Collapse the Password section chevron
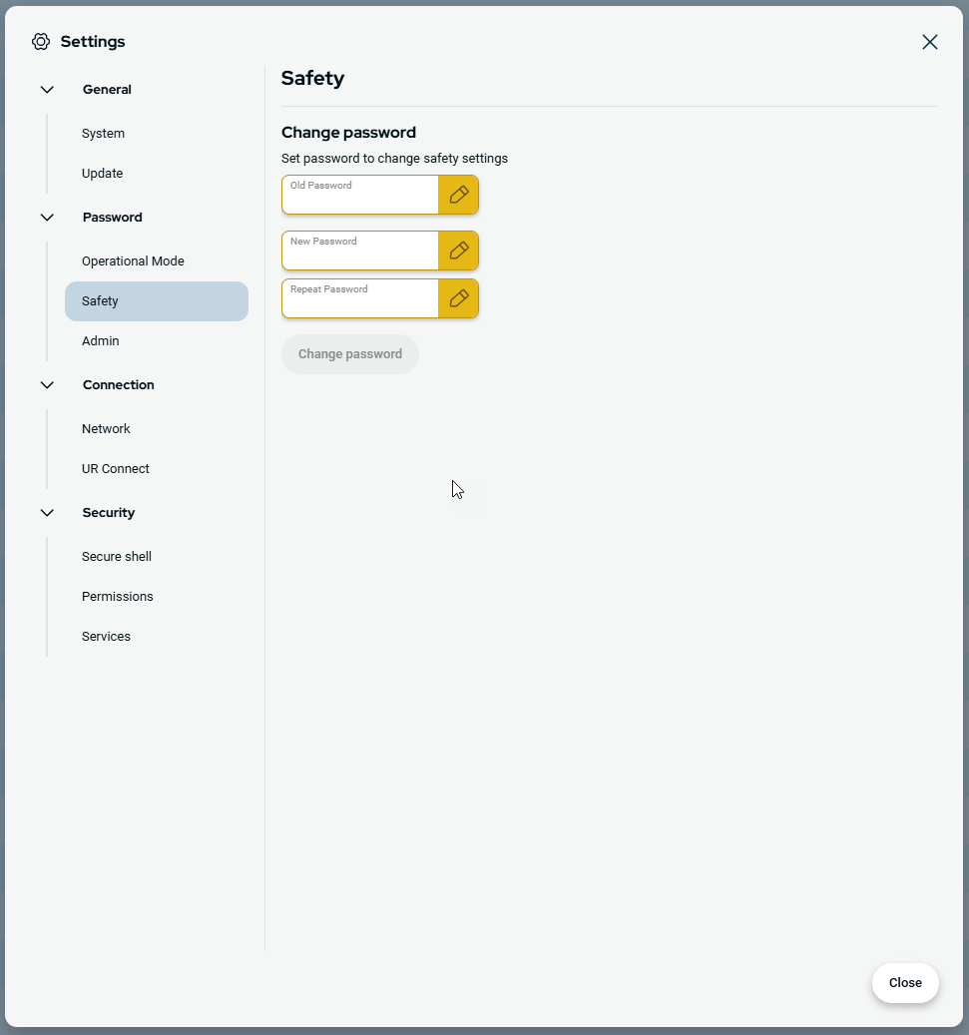969x1035 pixels. (47, 218)
